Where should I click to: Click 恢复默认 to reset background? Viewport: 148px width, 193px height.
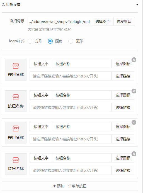tap(124, 22)
